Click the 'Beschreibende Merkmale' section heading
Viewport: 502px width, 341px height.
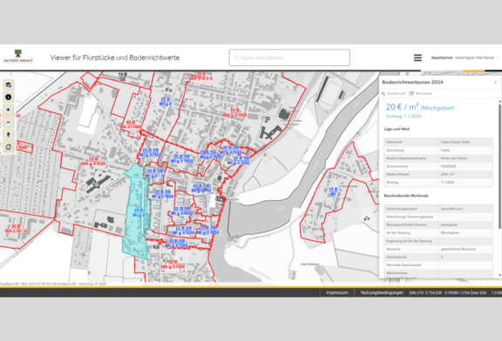coord(406,196)
